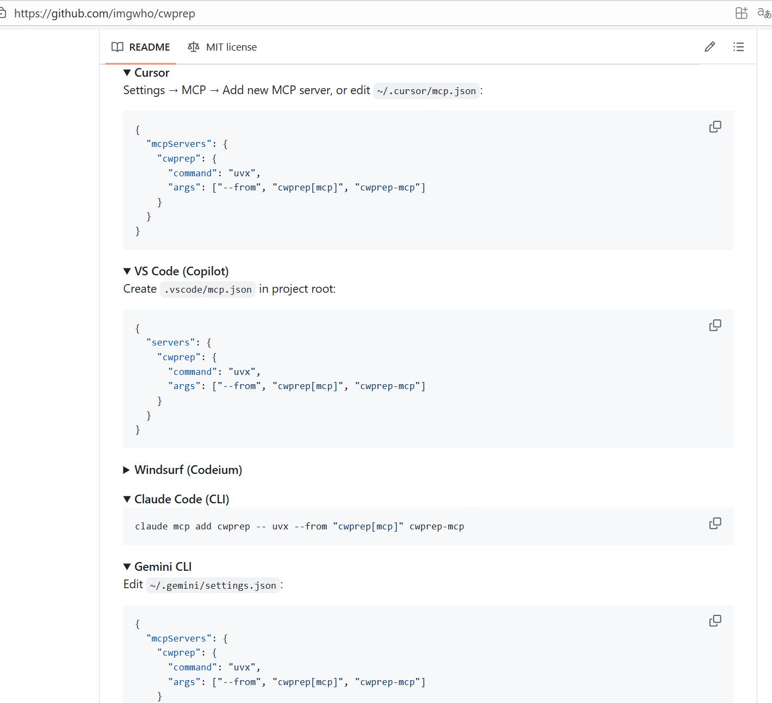Click the scales icon beside MIT license
This screenshot has width=772, height=703.
[193, 47]
